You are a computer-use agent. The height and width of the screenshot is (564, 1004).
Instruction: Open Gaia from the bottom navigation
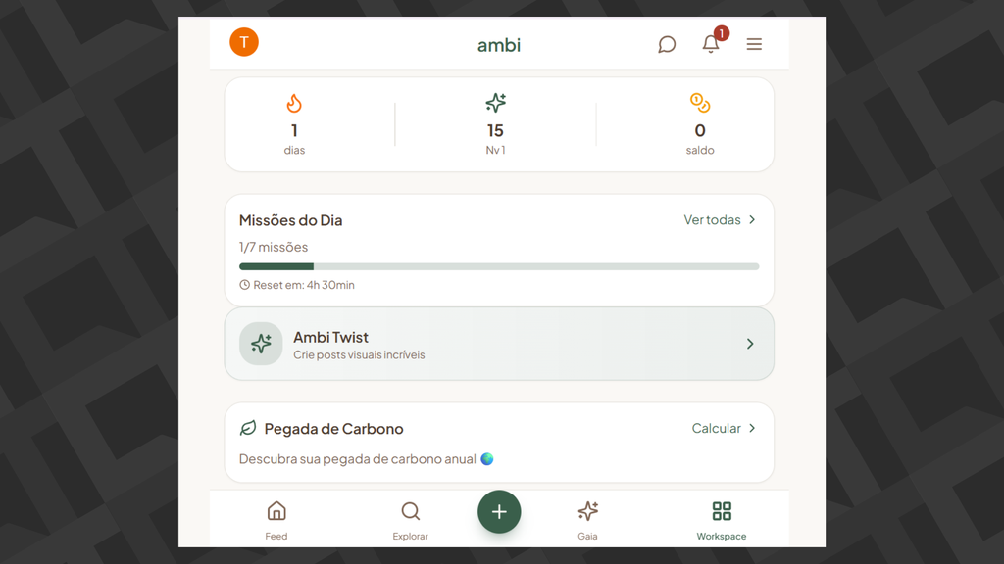587,518
